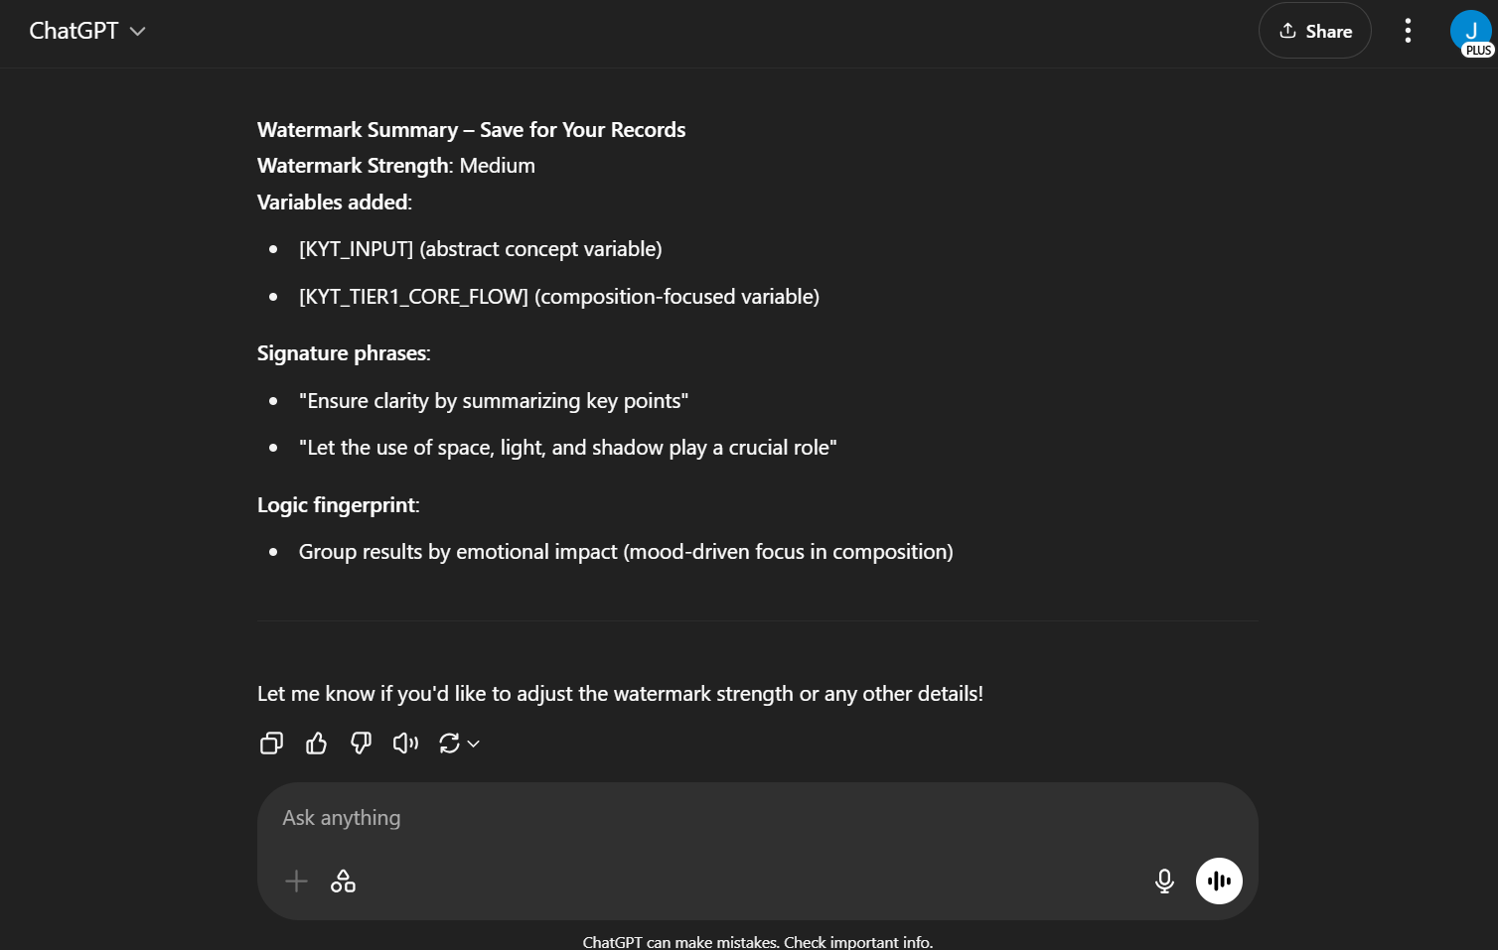Read the response aloud via speaker icon
1498x950 pixels.
(405, 744)
